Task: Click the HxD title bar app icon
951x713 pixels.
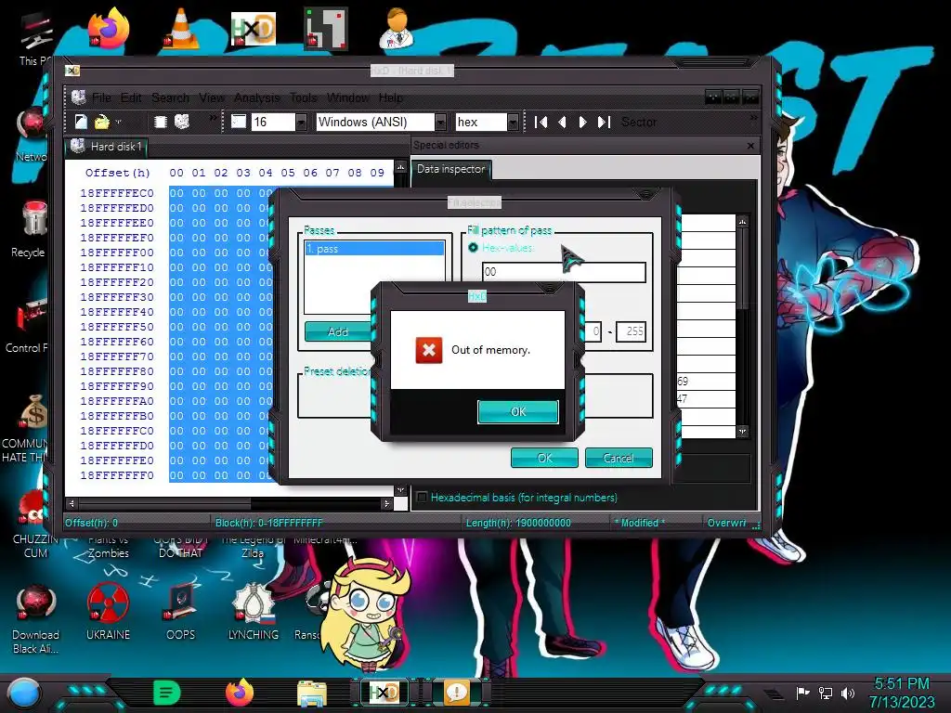Action: [72, 71]
